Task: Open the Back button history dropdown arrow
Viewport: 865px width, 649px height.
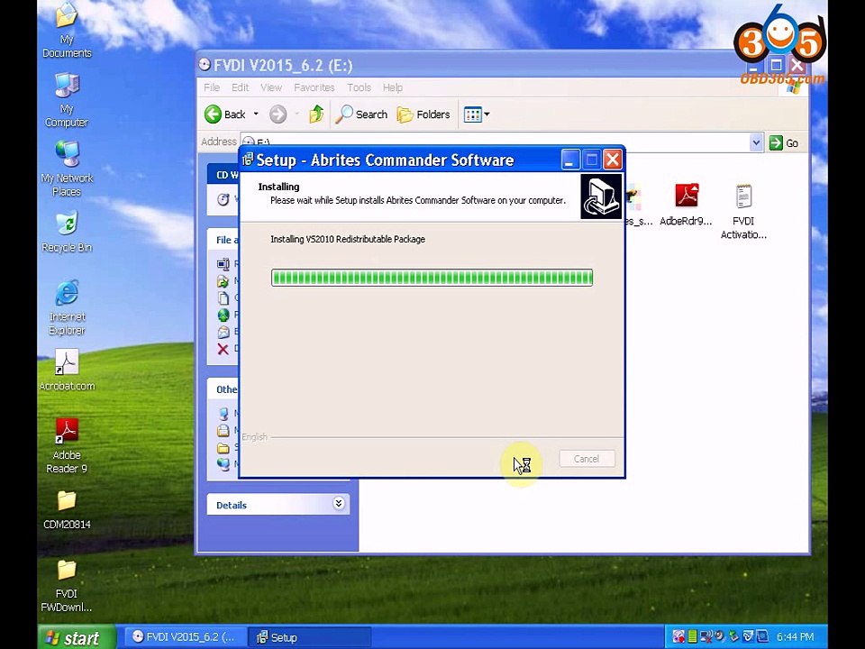Action: tap(256, 114)
